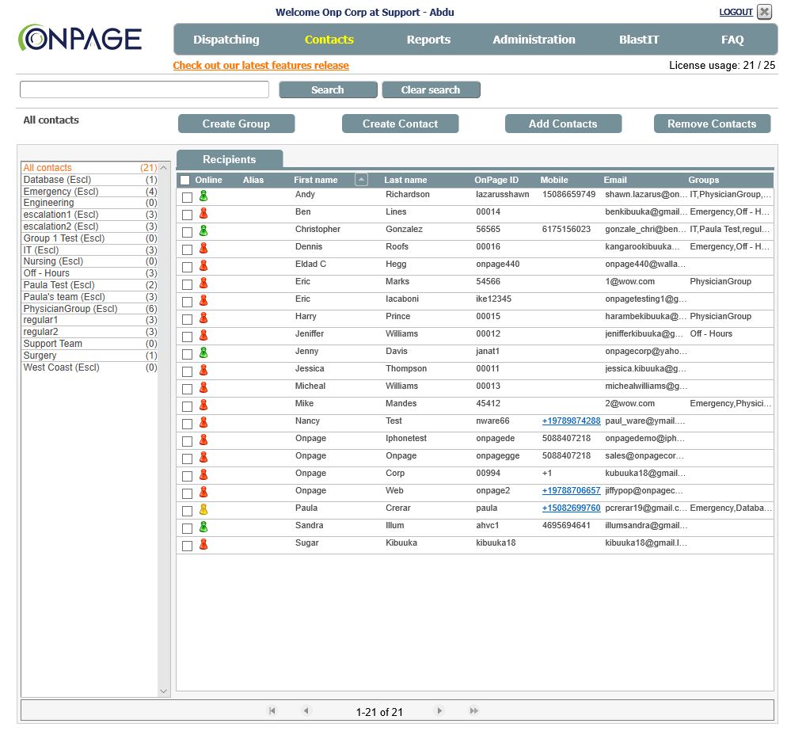
Task: Sort by the OnPage ID column header
Action: click(496, 180)
